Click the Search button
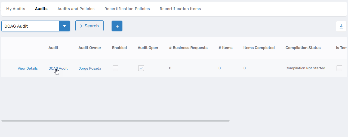 (89, 26)
